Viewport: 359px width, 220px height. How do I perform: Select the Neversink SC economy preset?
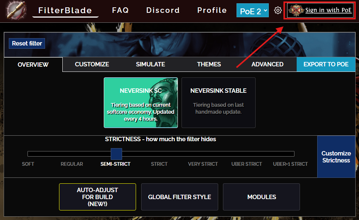[x=141, y=103]
